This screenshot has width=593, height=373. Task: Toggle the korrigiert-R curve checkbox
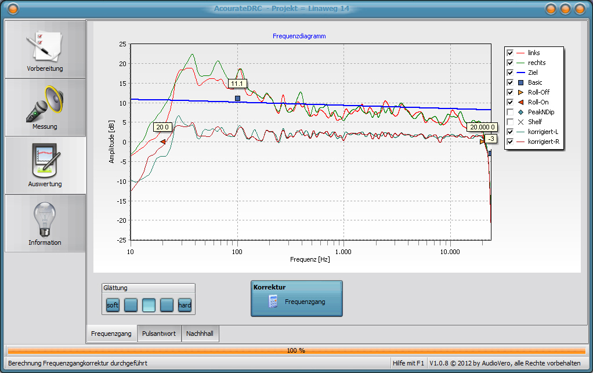510,142
